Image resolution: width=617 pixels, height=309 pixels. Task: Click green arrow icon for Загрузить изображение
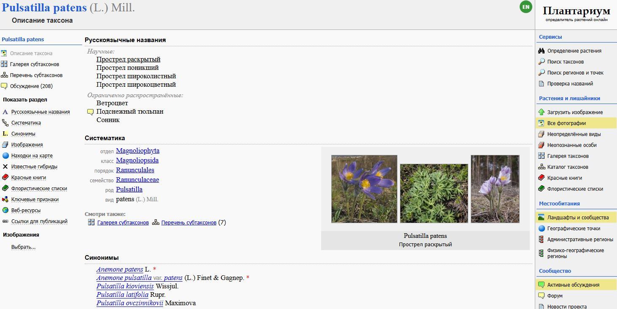click(542, 112)
